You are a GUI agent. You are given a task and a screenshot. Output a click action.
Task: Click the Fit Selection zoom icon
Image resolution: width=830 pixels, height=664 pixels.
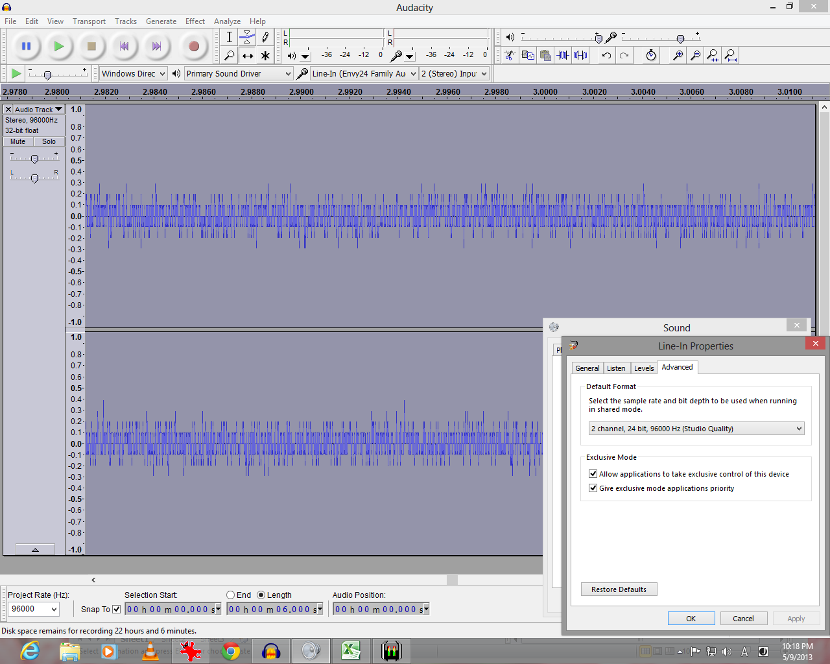pyautogui.click(x=713, y=55)
